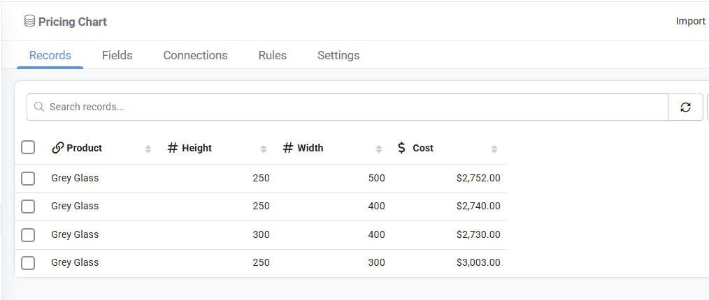Click the link icon beside Product header
The width and height of the screenshot is (709, 300).
pos(57,147)
